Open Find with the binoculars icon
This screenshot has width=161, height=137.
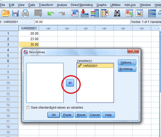(117, 13)
